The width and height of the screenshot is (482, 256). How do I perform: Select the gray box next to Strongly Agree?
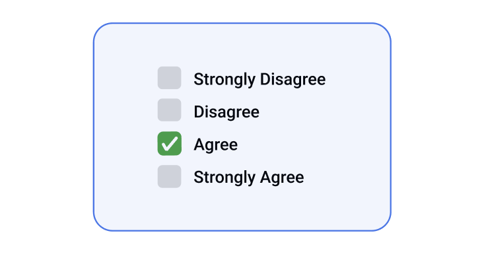point(170,176)
